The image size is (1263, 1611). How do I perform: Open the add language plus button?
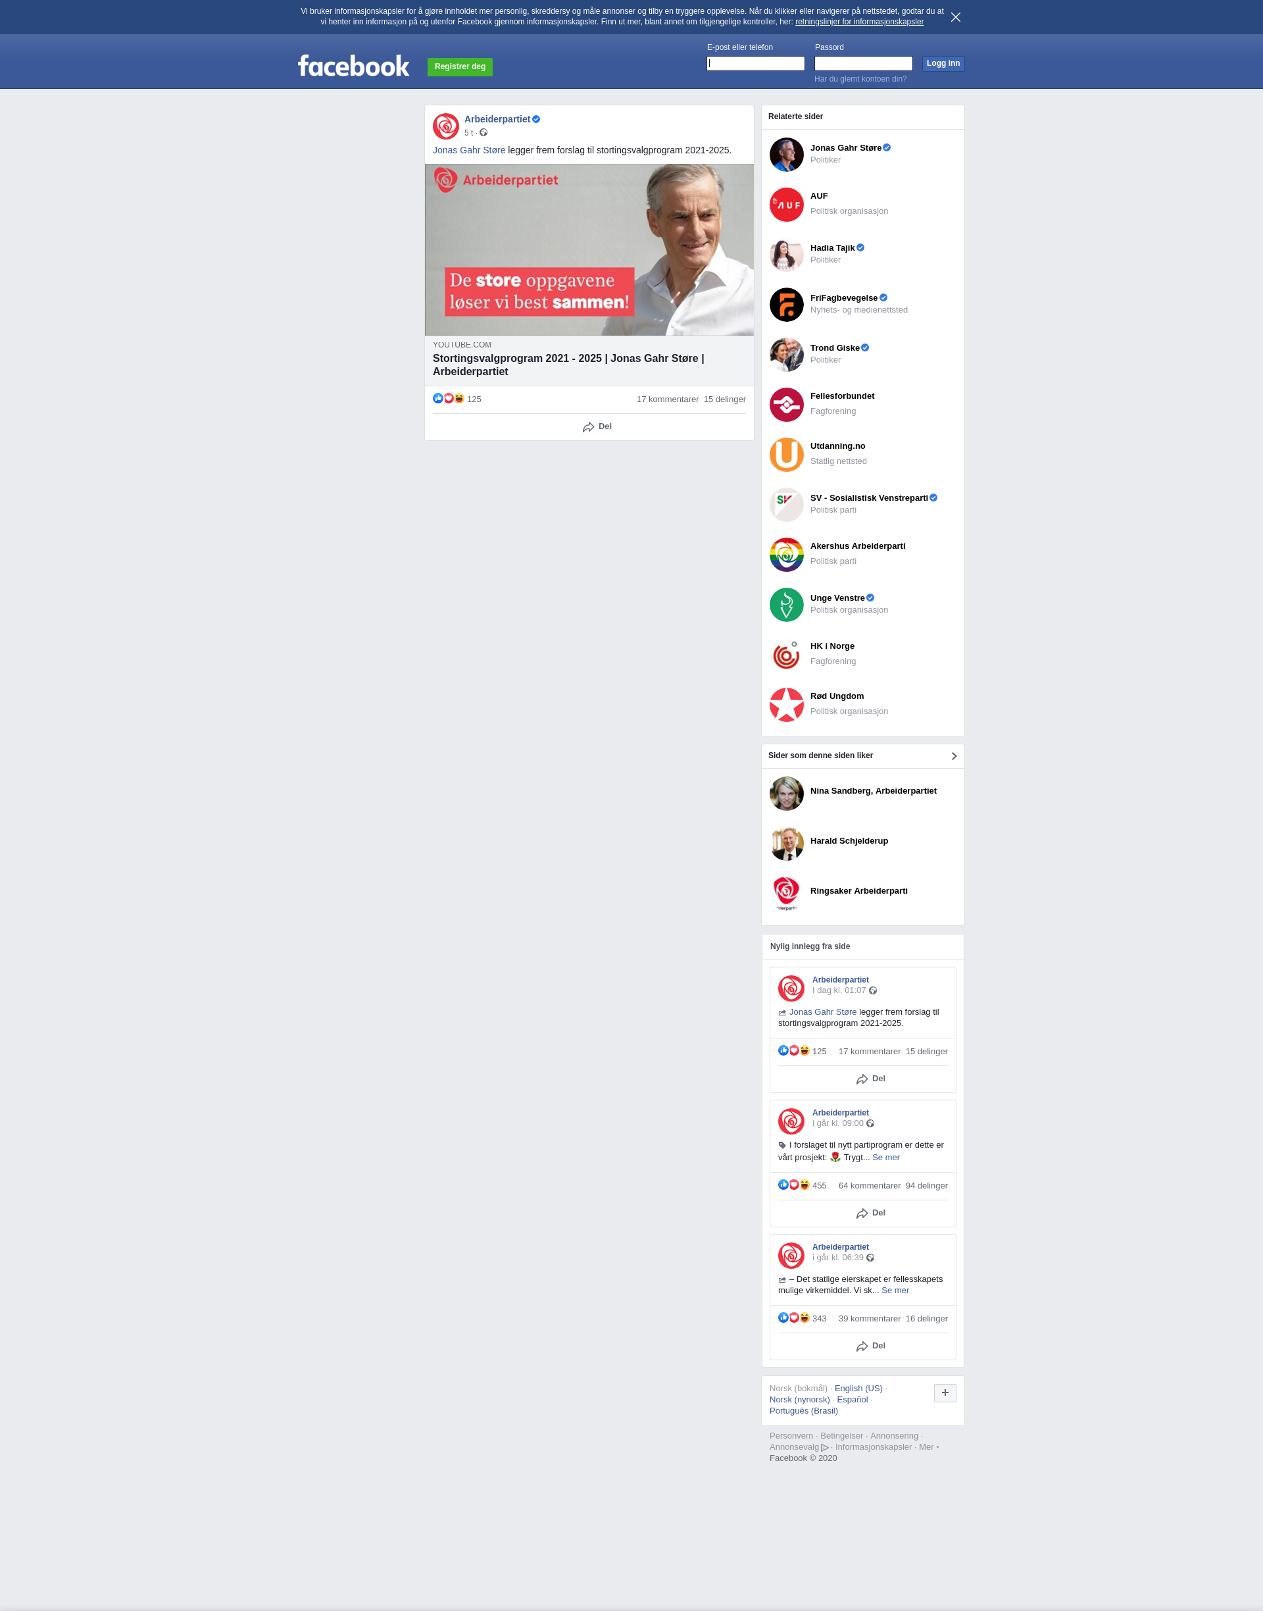pos(945,1393)
